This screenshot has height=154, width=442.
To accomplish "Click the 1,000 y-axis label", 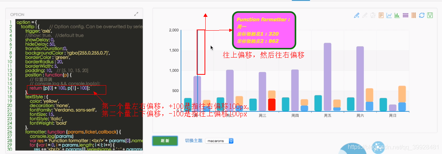I will coord(174,71).
